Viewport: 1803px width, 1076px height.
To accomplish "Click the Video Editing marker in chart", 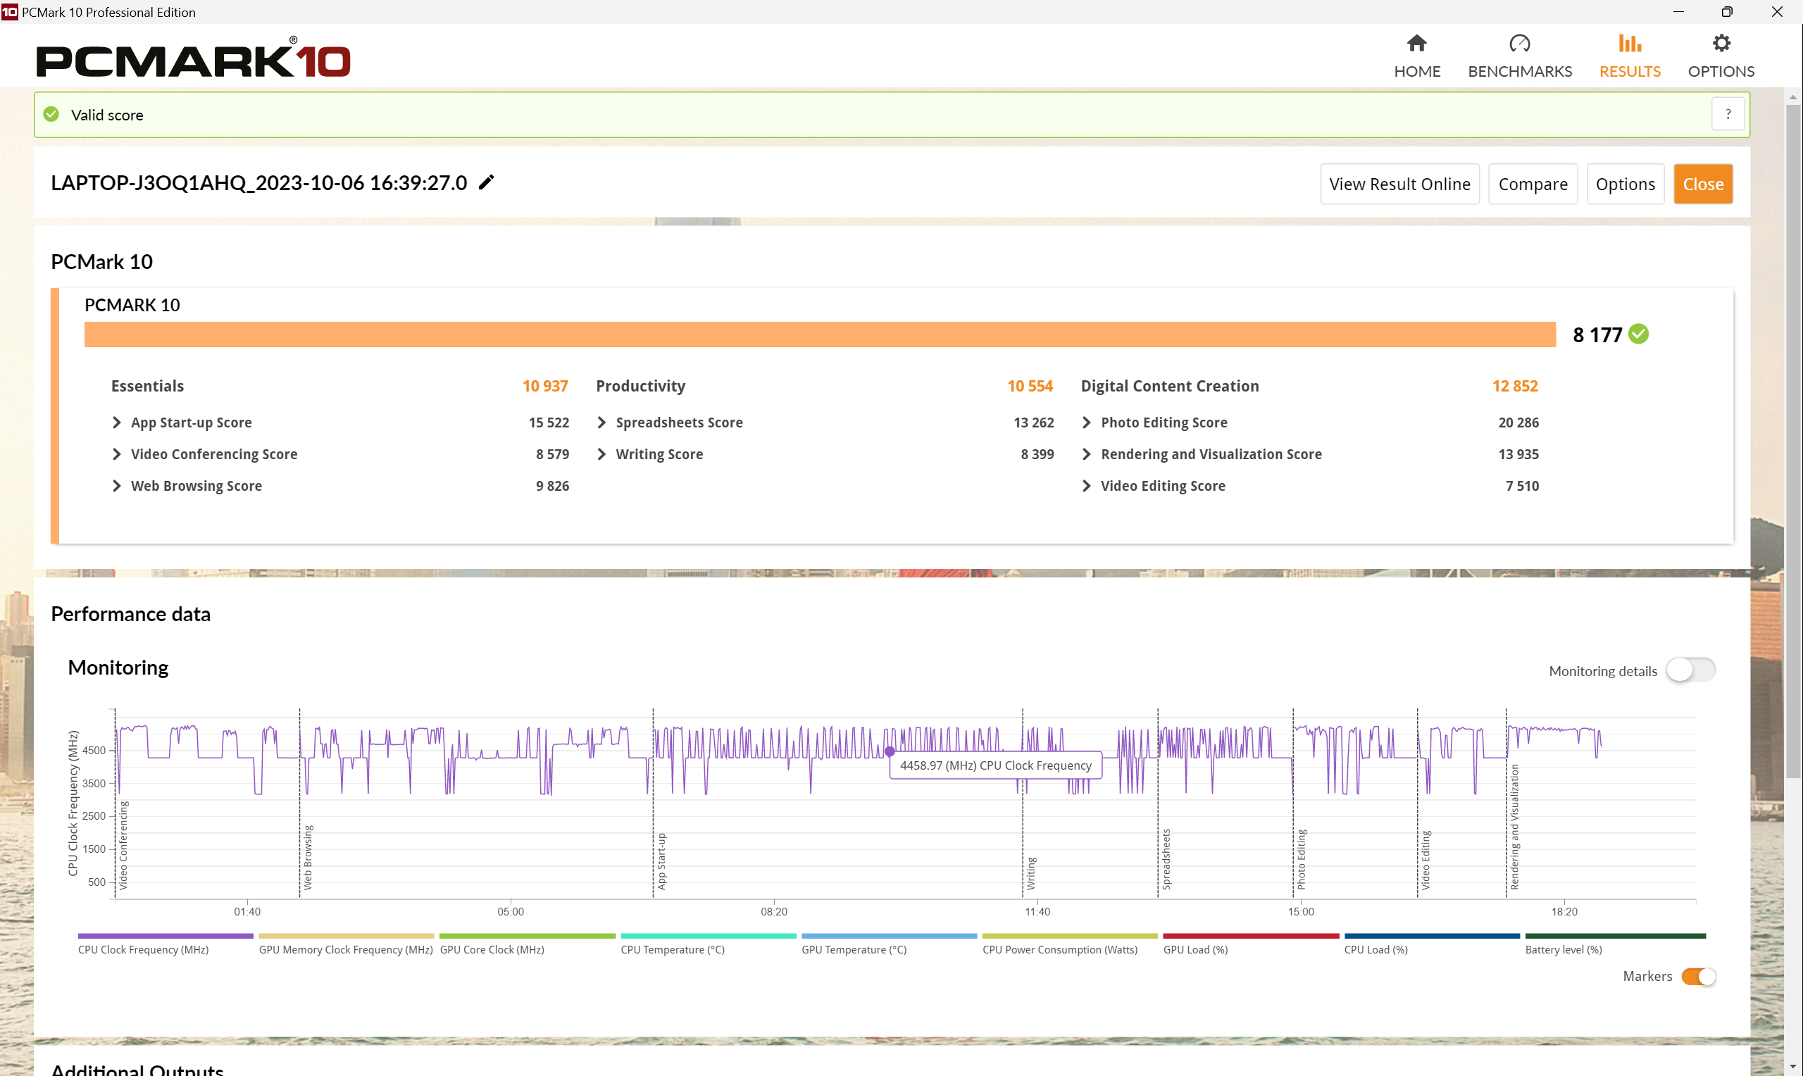I will click(x=1425, y=861).
